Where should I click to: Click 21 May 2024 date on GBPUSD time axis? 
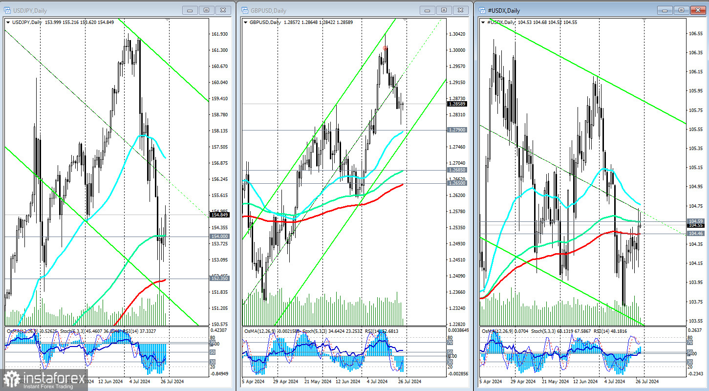pyautogui.click(x=317, y=381)
